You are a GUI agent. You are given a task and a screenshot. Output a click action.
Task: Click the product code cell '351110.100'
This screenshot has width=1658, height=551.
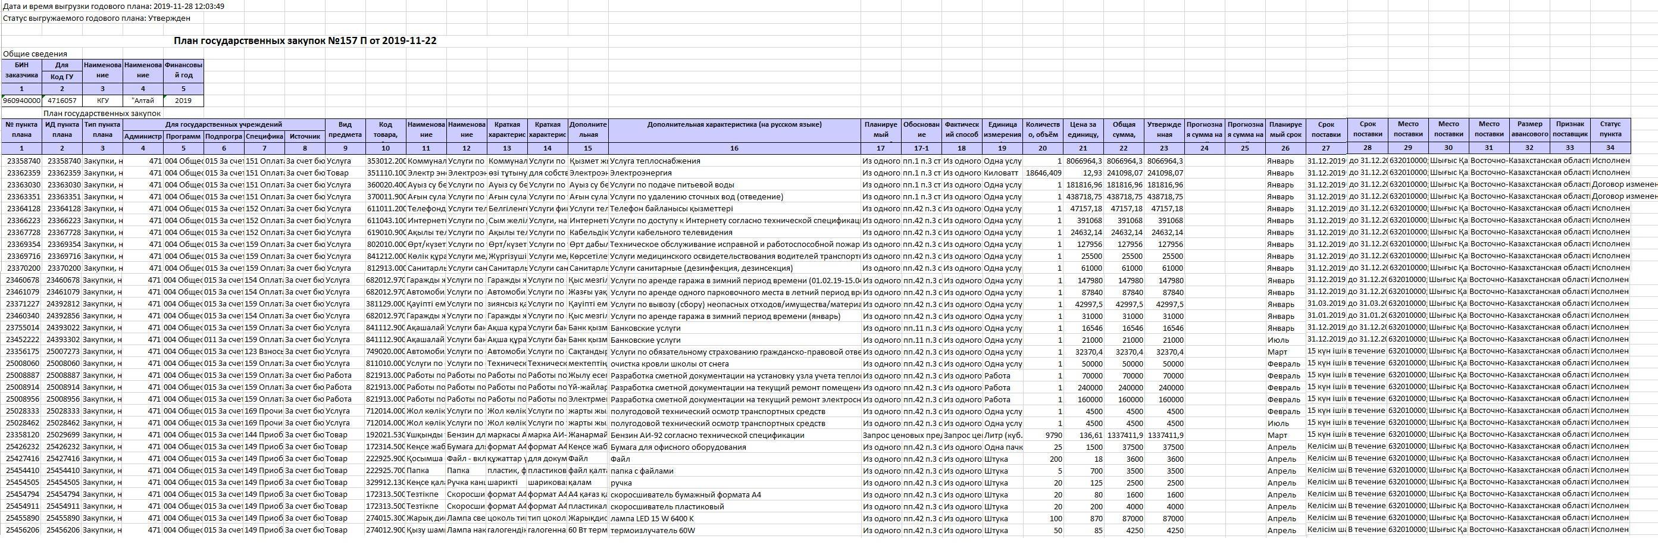pos(386,173)
